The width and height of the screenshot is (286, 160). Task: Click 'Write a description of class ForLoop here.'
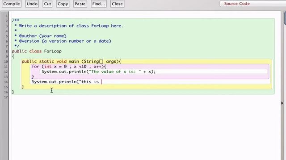point(71,26)
